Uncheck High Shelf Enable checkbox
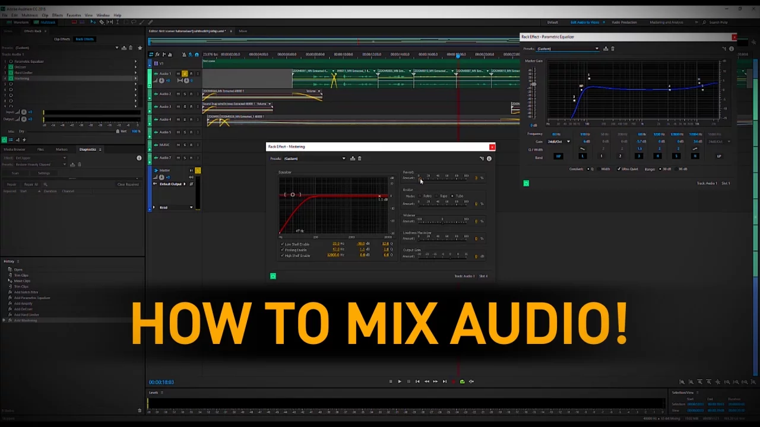This screenshot has height=427, width=760. pos(282,255)
